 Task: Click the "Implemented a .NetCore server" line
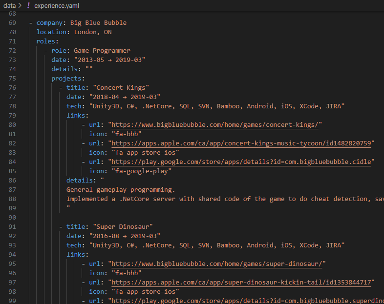coord(225,199)
